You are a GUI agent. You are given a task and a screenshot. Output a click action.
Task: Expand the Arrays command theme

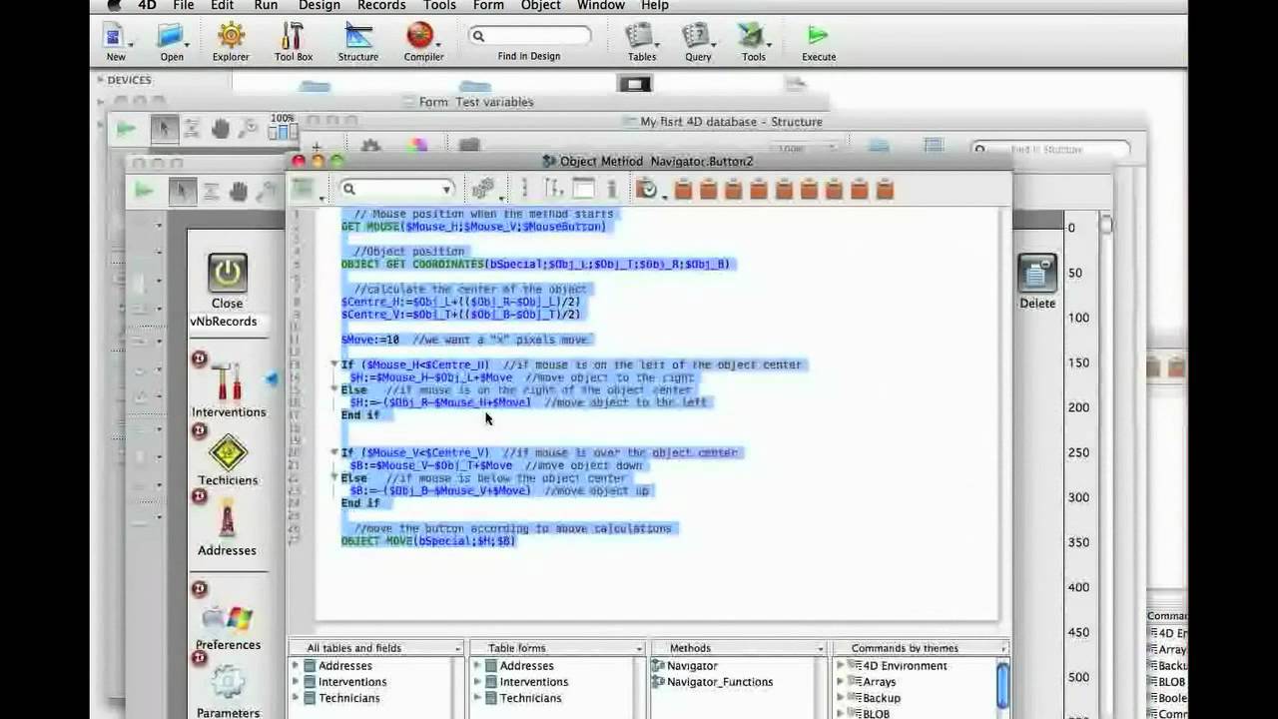tap(840, 682)
